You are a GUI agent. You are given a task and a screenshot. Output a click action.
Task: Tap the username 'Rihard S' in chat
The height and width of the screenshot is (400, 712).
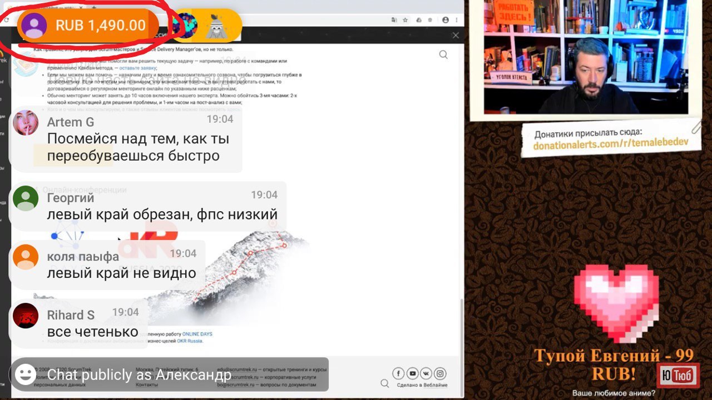click(x=71, y=315)
